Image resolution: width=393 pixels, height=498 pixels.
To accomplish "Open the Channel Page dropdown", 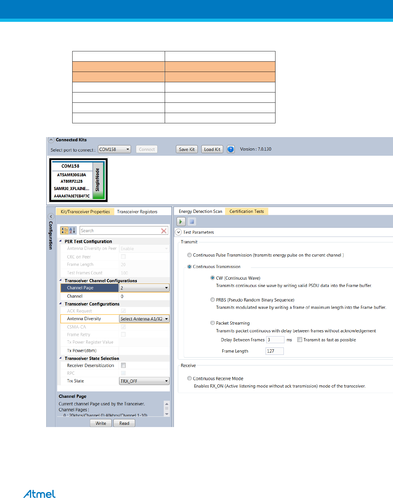I will [144, 288].
